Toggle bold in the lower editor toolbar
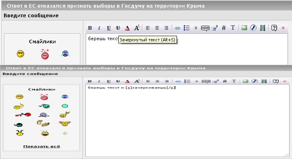292x159 pixels. tap(90, 81)
